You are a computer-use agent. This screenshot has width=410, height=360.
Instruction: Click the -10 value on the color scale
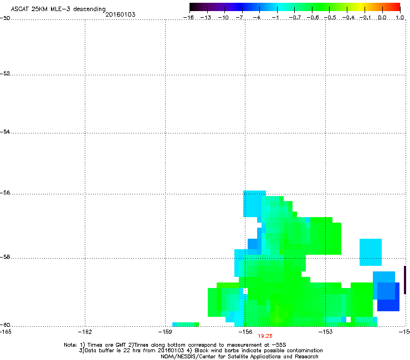(x=223, y=18)
